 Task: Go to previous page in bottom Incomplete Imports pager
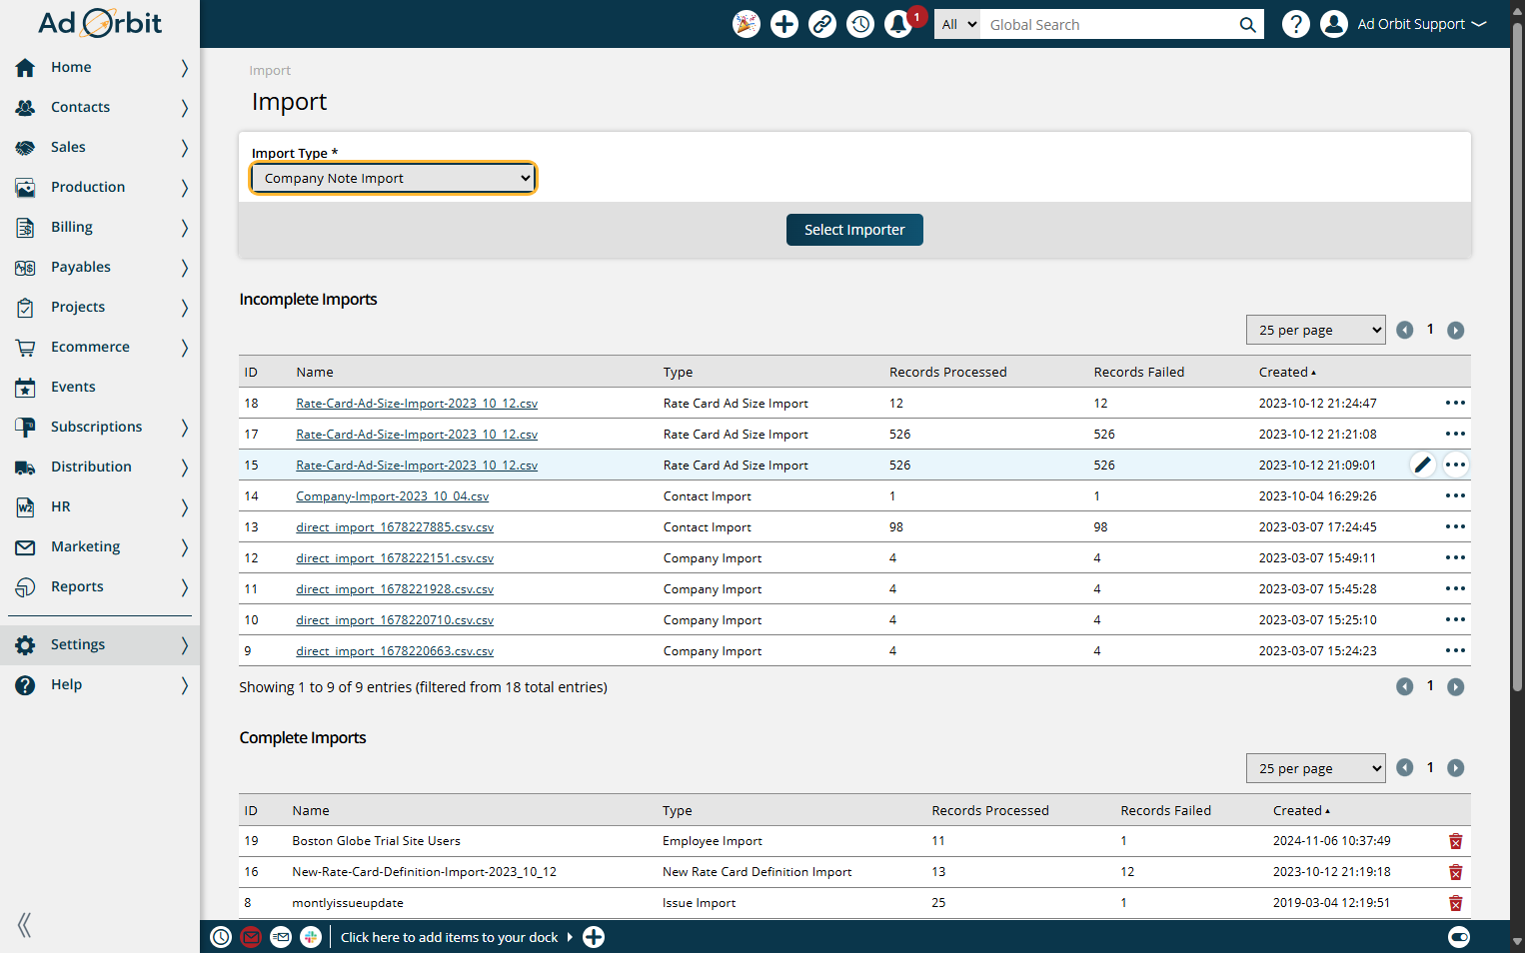[1405, 686]
